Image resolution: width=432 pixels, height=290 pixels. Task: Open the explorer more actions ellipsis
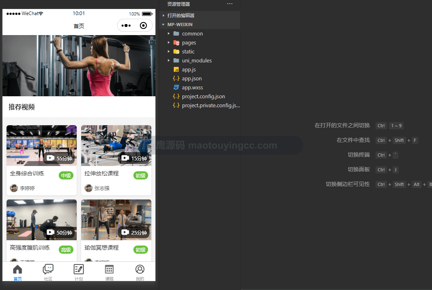pos(230,4)
